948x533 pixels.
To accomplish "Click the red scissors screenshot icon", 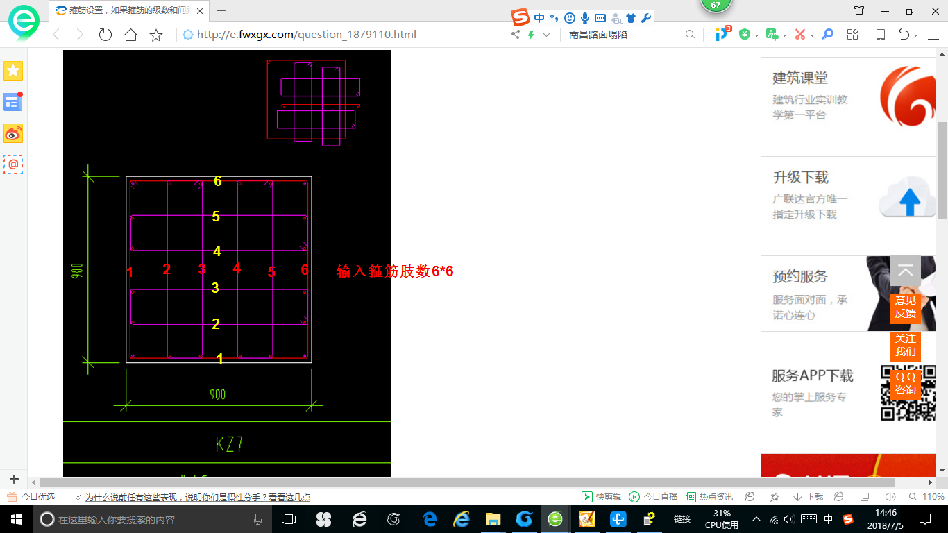I will (800, 35).
